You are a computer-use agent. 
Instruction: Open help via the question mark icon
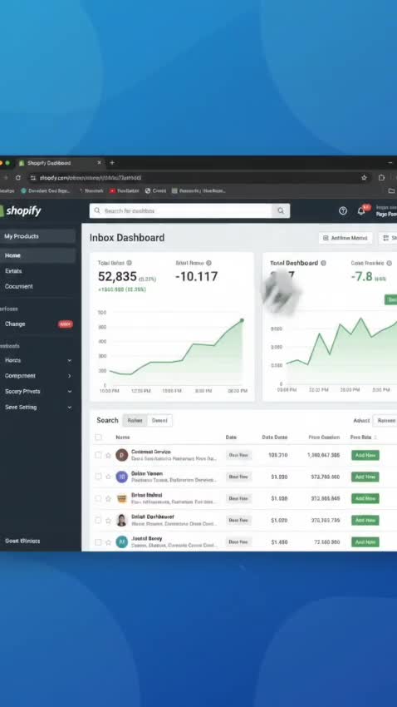tap(343, 210)
